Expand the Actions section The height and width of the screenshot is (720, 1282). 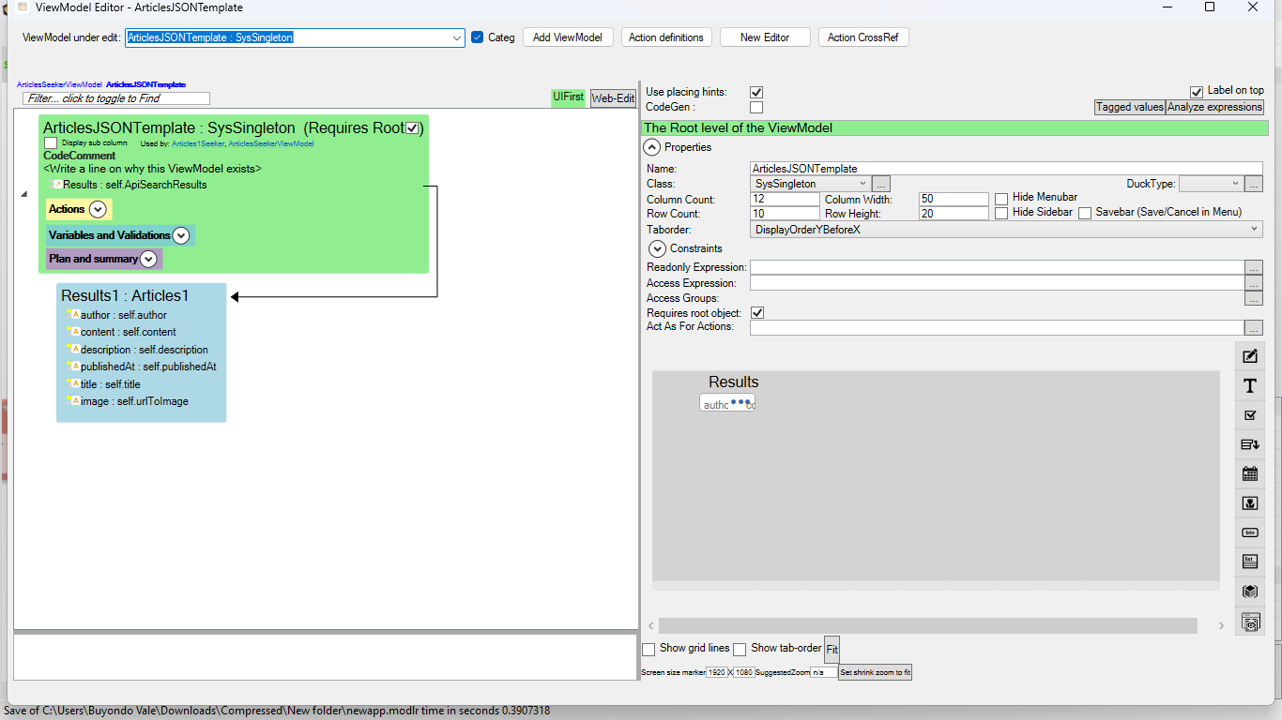point(97,209)
